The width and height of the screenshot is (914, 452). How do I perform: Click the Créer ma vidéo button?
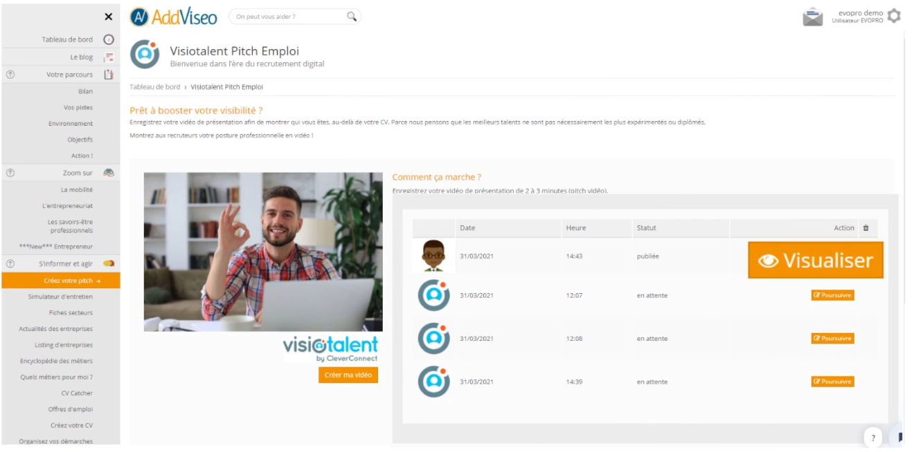pos(348,375)
